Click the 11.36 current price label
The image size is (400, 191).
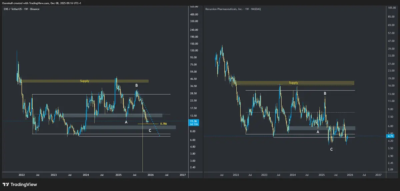194,122
